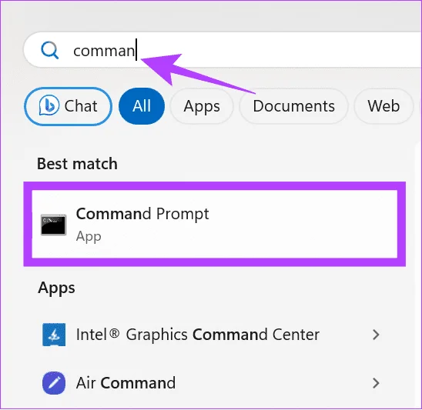The image size is (422, 410).
Task: Click the search box containing "comman"
Action: point(223,50)
